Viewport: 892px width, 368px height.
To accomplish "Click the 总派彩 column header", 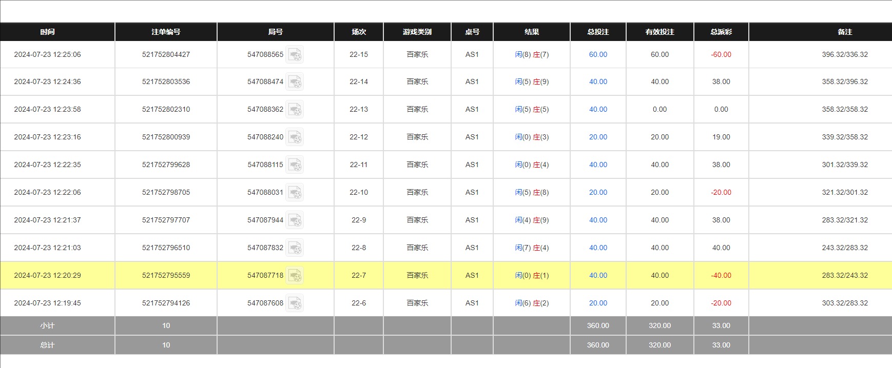I will pos(721,32).
